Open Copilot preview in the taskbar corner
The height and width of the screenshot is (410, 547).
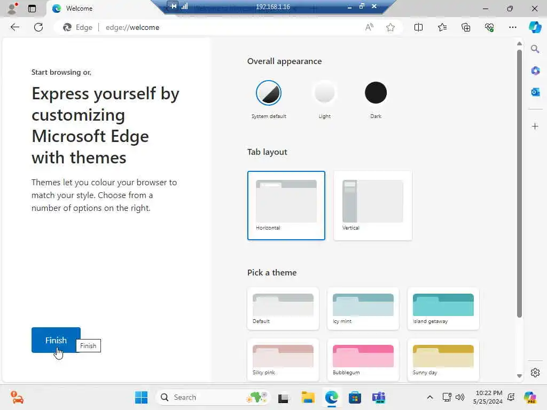coord(530,397)
